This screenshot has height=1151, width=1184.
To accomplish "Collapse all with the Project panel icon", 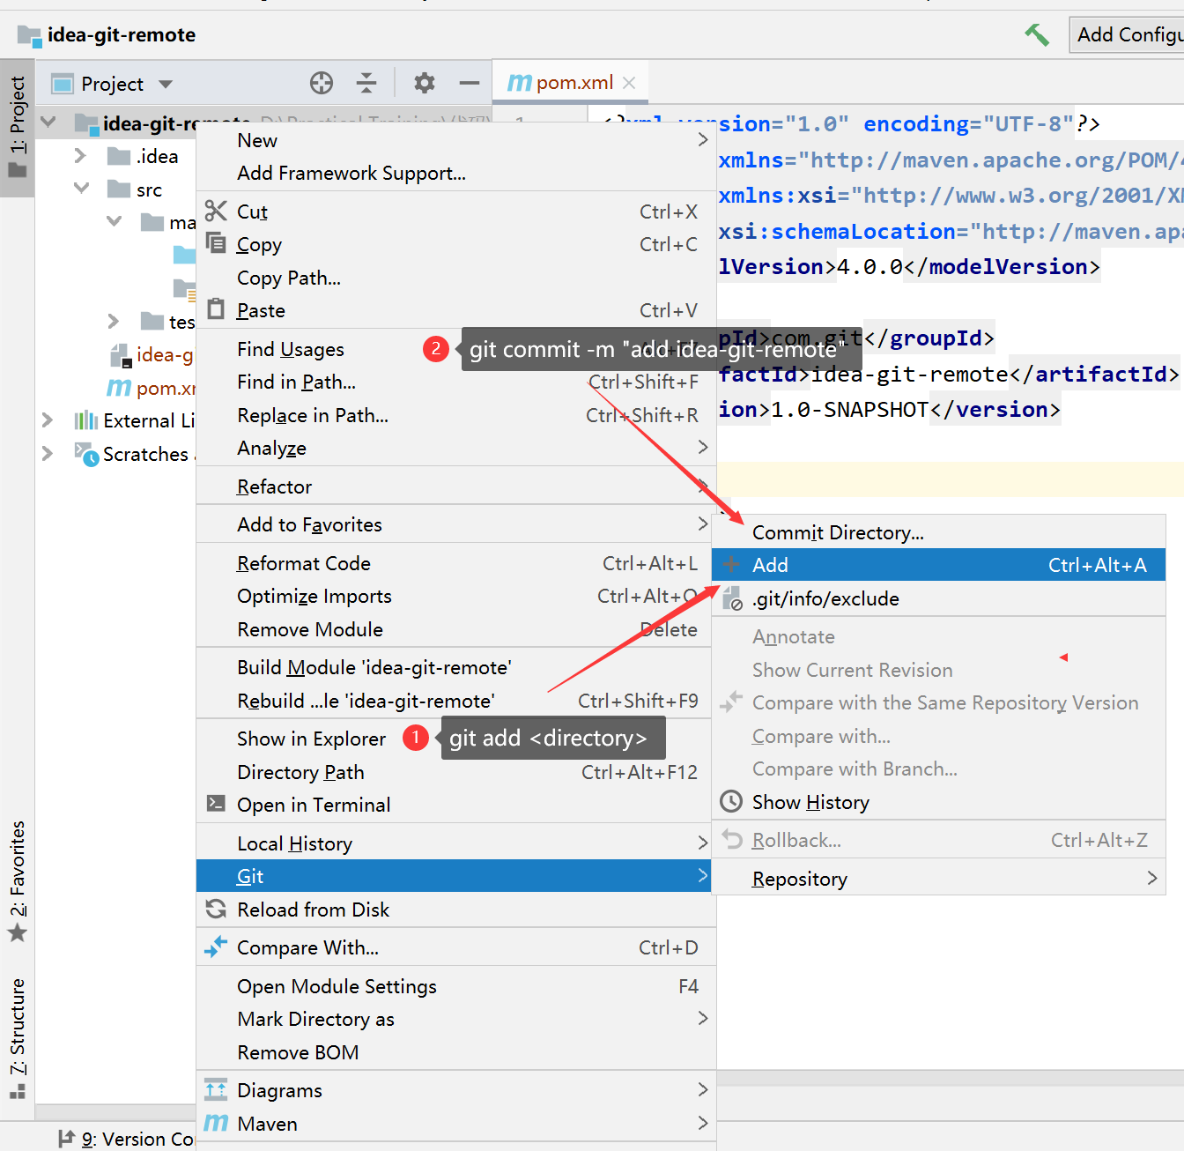I will pos(366,83).
